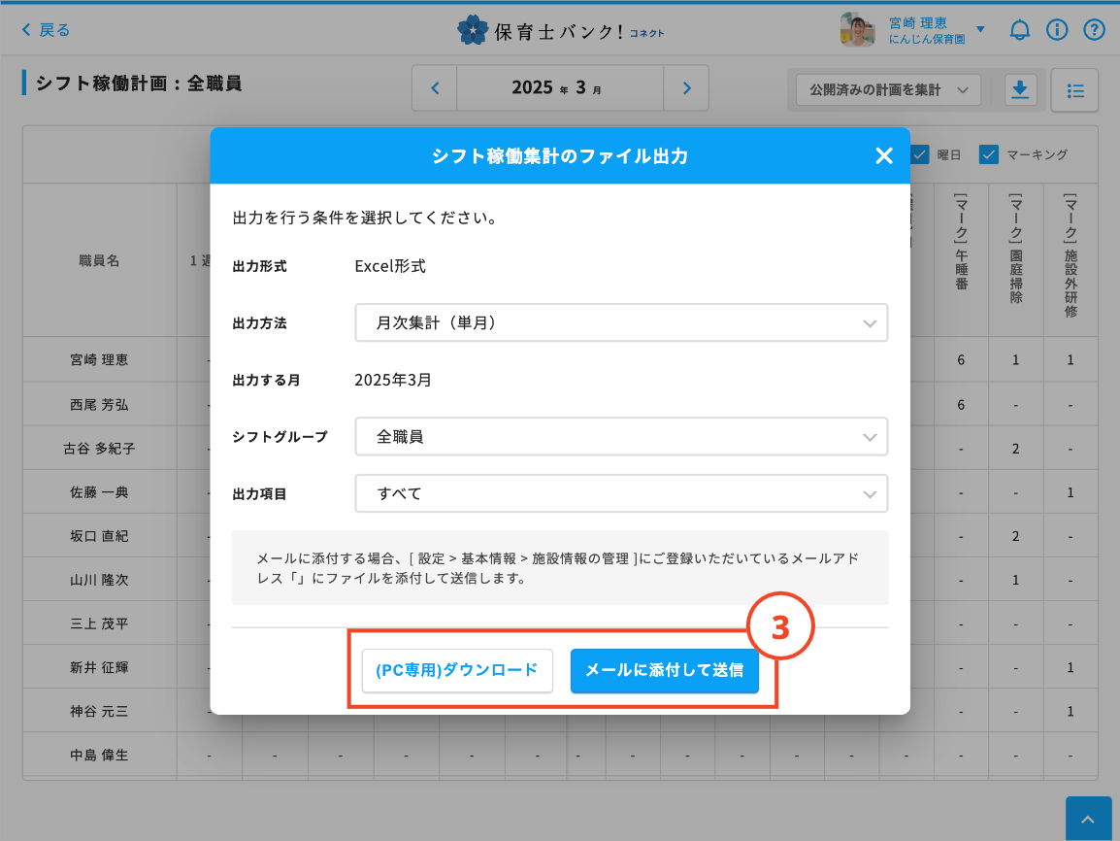The height and width of the screenshot is (841, 1120).
Task: Expand the 出力方法 dropdown
Action: (621, 323)
